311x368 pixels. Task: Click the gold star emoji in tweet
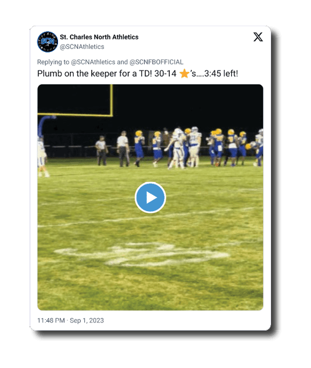[x=184, y=74]
